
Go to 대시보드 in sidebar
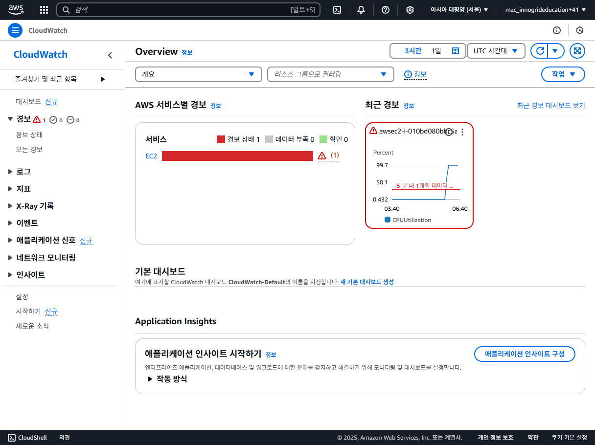tap(28, 102)
